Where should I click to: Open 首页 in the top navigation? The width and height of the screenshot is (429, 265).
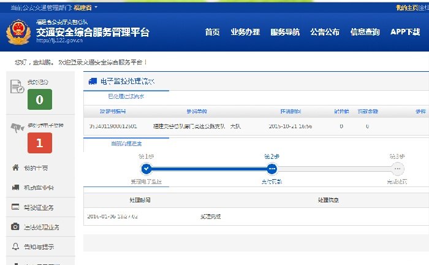coord(212,32)
